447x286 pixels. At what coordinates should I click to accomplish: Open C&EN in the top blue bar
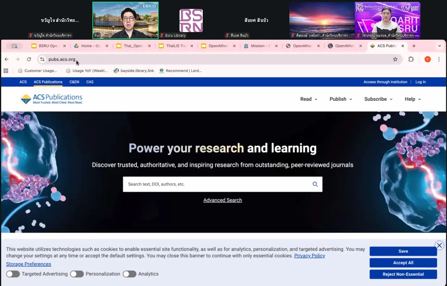[x=74, y=82]
